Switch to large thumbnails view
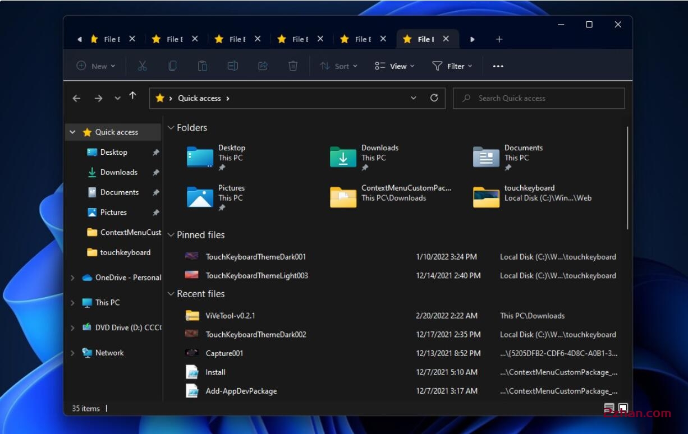The image size is (688, 434). pyautogui.click(x=622, y=408)
